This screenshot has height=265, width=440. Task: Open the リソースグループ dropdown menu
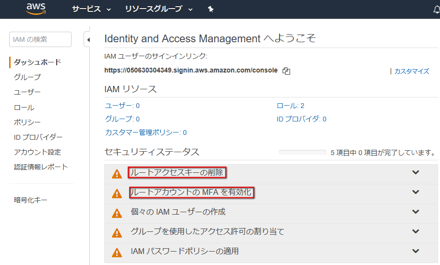click(x=159, y=9)
